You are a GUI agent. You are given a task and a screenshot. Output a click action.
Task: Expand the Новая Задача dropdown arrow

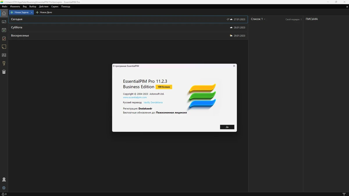click(x=32, y=12)
